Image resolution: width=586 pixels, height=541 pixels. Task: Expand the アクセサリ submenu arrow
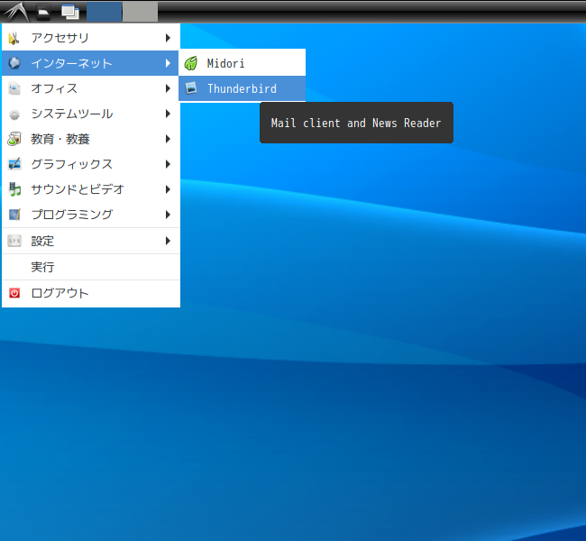click(x=168, y=38)
